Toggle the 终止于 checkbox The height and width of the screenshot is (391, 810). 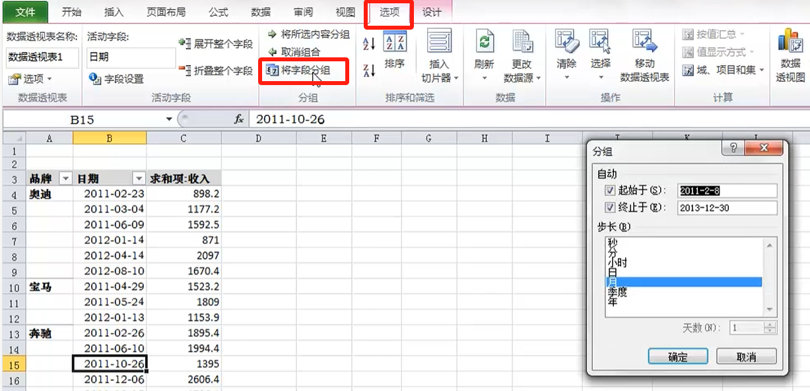pos(610,207)
